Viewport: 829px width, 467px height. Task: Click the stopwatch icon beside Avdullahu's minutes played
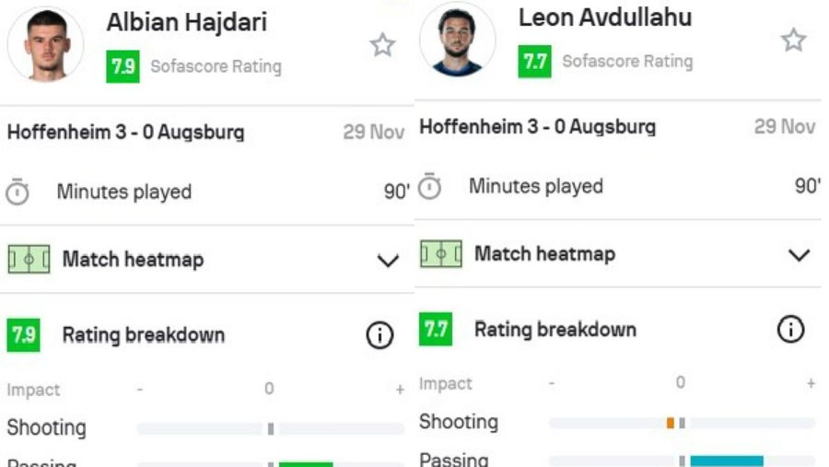tap(429, 187)
